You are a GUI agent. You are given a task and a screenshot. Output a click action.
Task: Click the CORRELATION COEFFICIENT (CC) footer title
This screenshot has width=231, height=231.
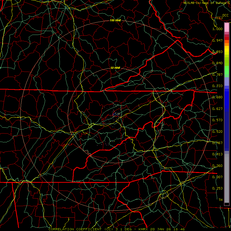(81, 229)
